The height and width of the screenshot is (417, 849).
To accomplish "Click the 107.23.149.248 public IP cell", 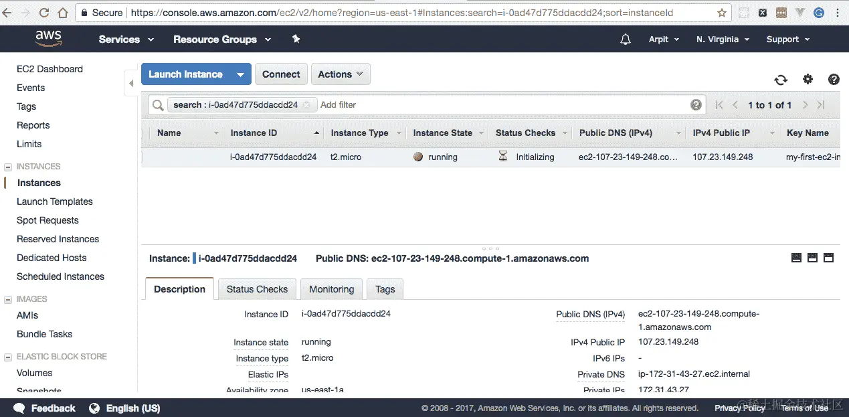I will click(x=723, y=157).
